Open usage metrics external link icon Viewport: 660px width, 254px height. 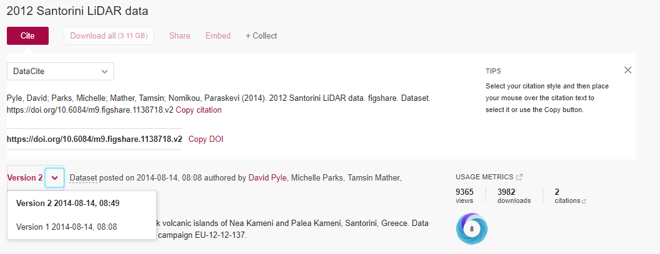point(520,177)
